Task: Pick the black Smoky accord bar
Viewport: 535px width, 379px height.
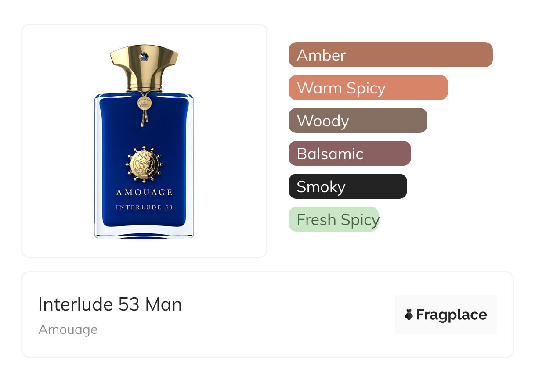Action: pyautogui.click(x=348, y=186)
